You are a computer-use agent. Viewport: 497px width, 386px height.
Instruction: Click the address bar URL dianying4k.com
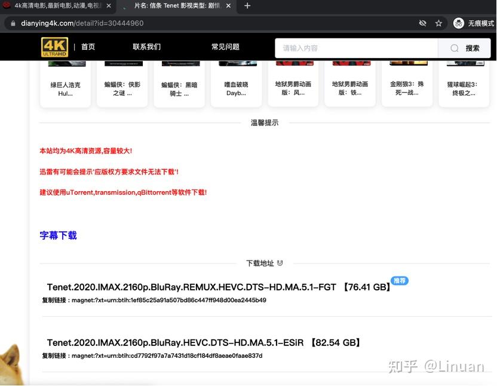(x=82, y=23)
